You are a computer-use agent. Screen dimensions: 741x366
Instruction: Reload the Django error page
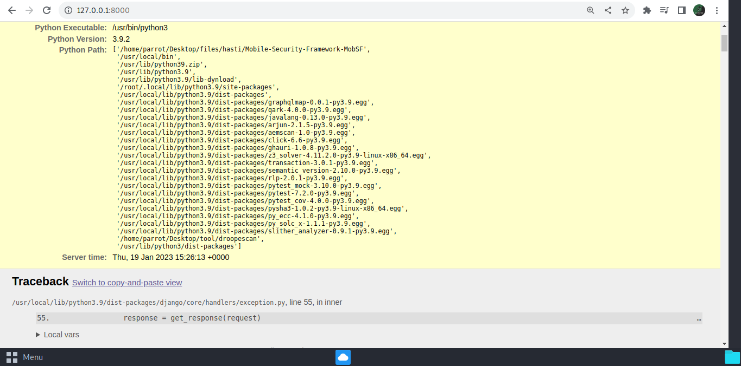point(46,10)
